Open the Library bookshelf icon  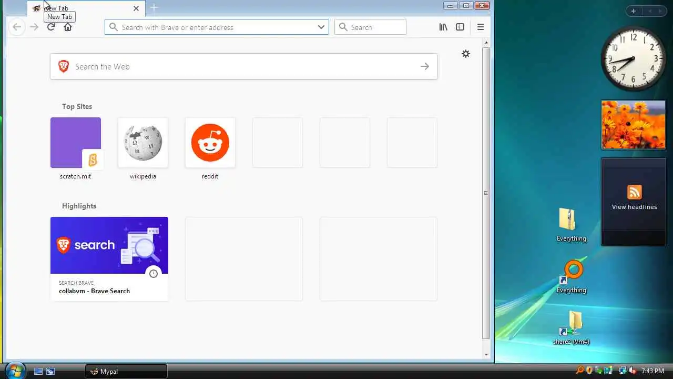[443, 27]
